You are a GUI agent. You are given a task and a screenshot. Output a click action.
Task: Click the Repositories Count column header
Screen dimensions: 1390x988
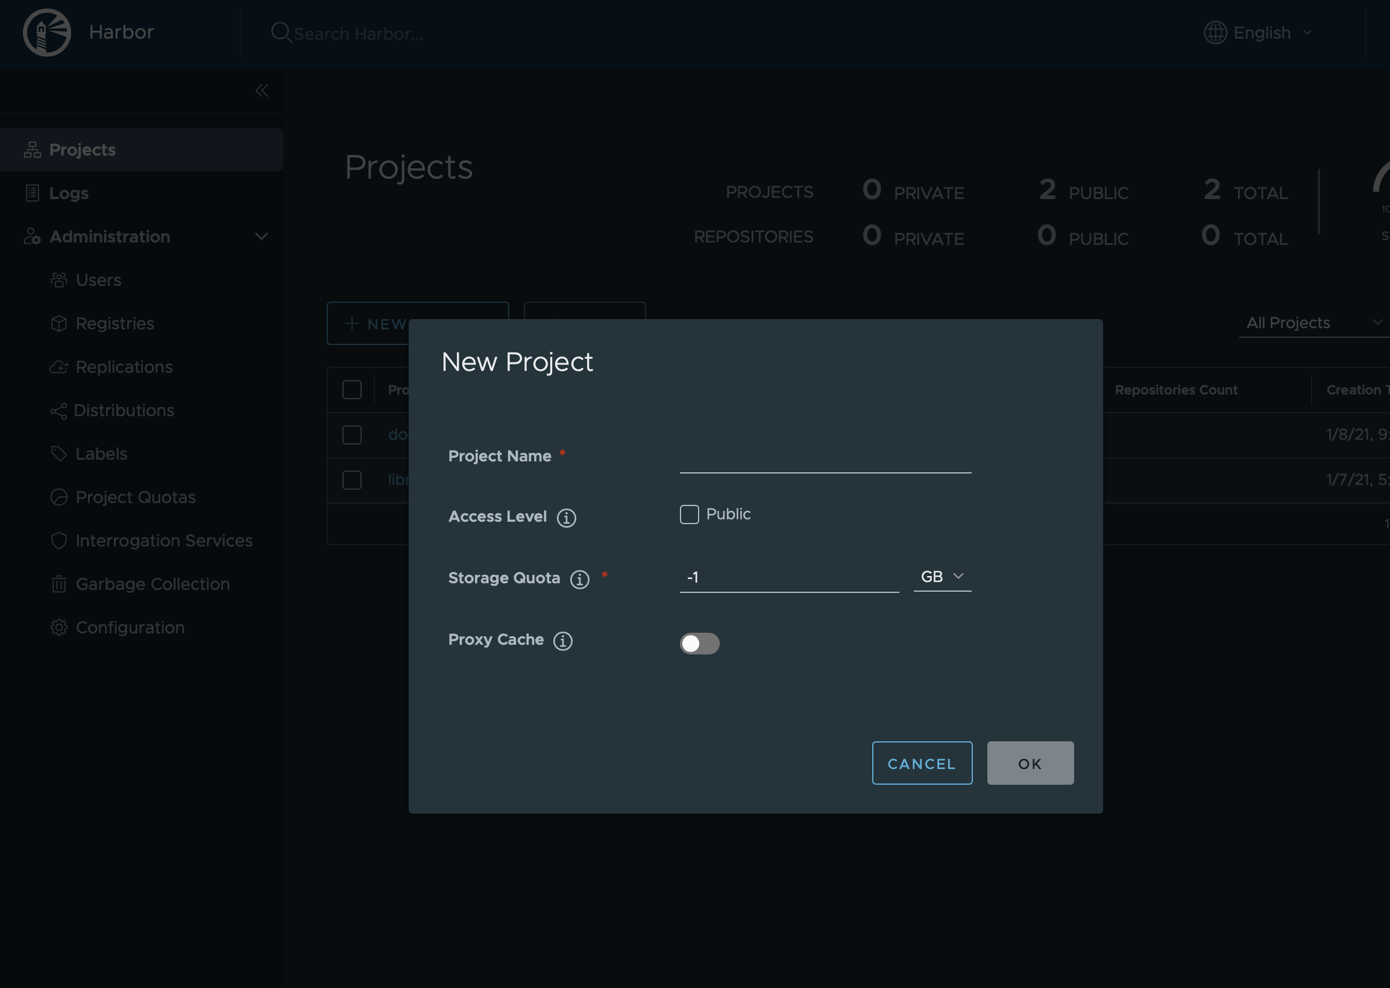(1176, 390)
